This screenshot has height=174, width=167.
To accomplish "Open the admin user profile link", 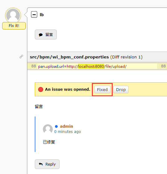I will pyautogui.click(x=66, y=126).
